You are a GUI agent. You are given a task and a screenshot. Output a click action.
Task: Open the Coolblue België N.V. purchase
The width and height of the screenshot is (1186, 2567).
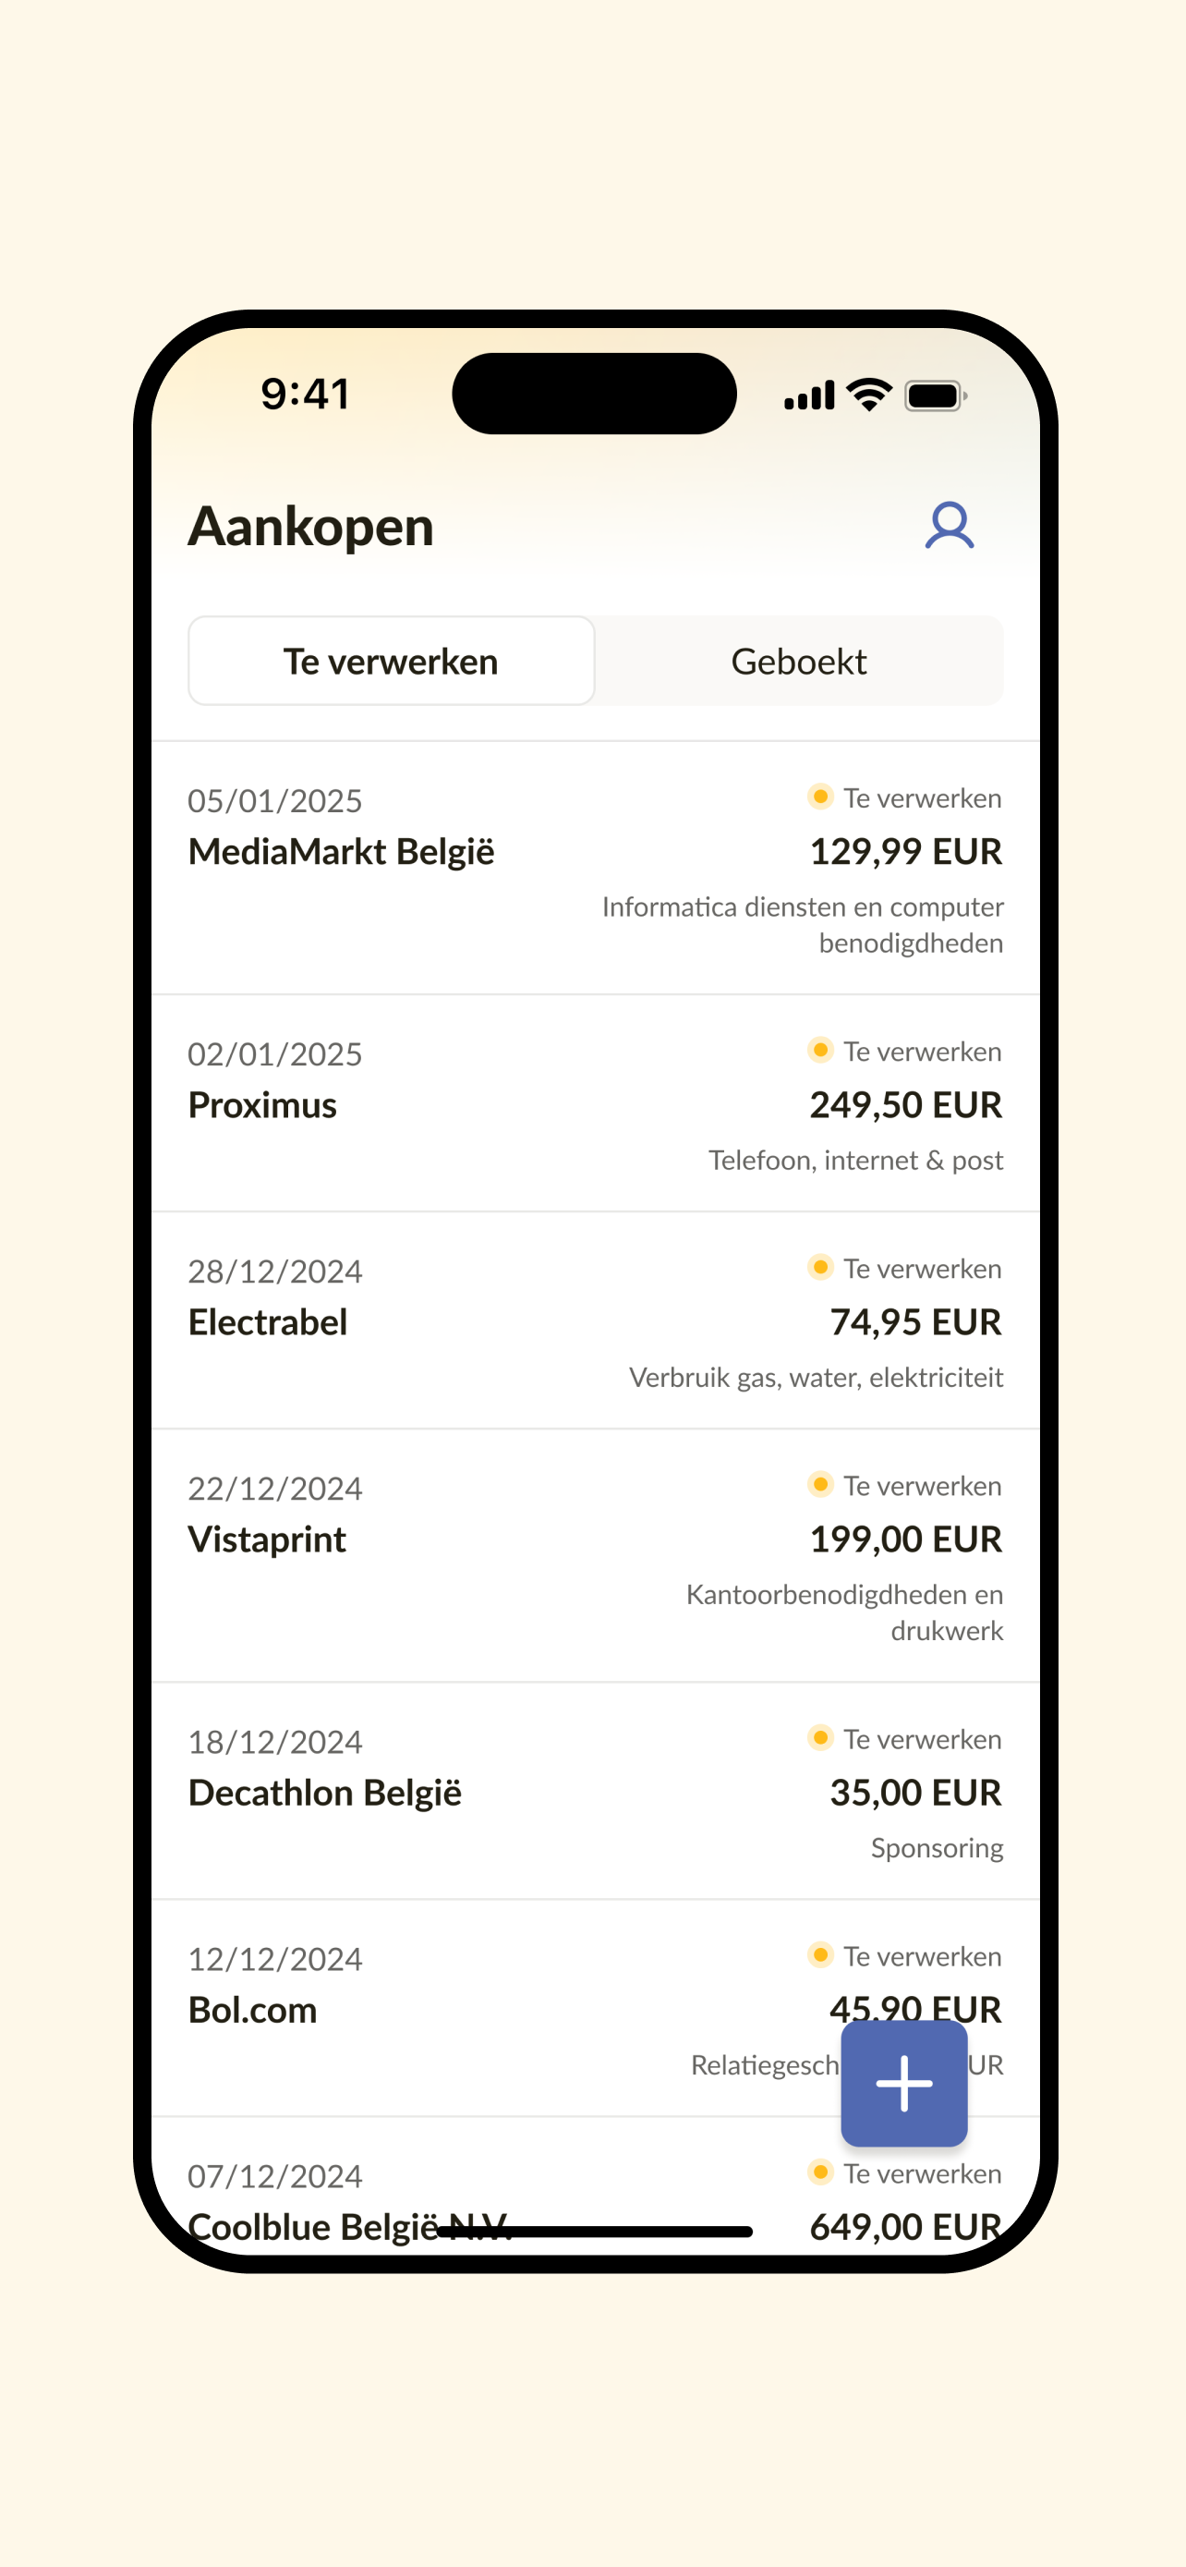point(596,2186)
